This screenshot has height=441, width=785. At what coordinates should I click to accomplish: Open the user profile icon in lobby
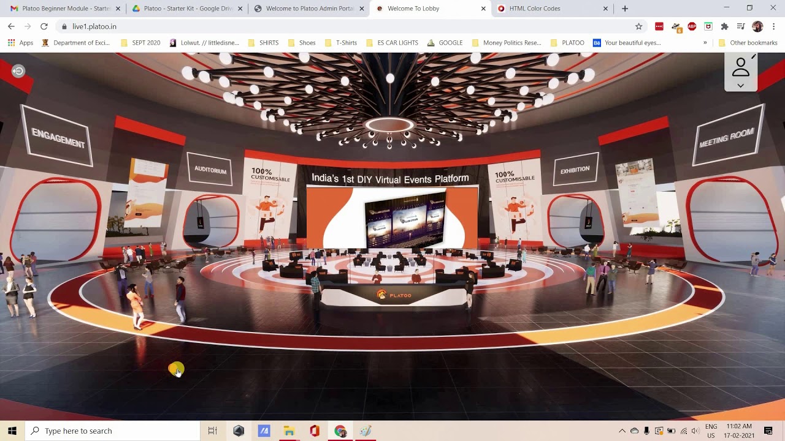tap(740, 67)
